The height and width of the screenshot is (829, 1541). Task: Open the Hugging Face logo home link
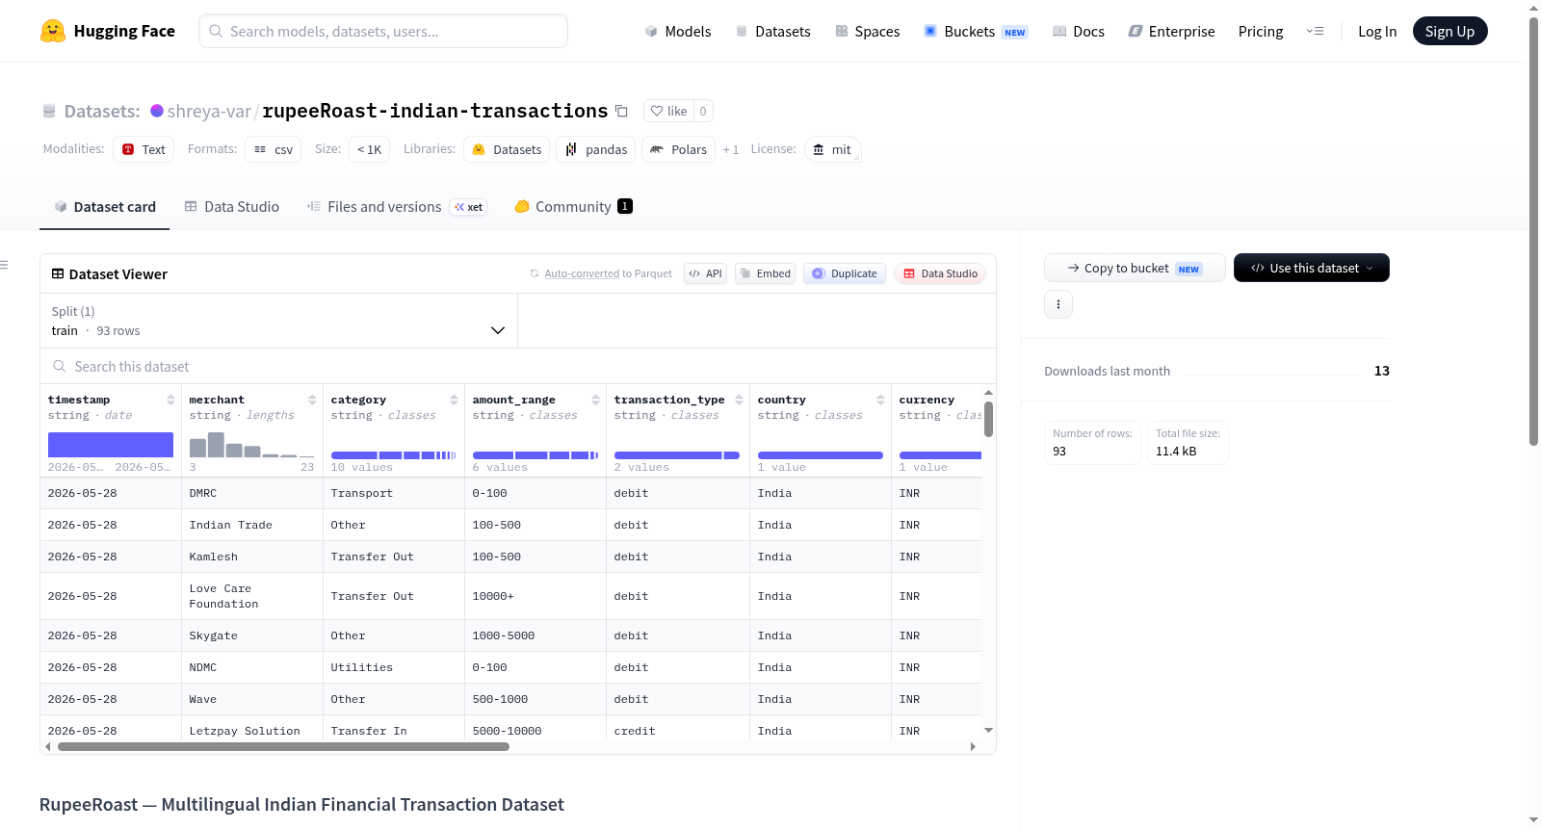(x=108, y=31)
